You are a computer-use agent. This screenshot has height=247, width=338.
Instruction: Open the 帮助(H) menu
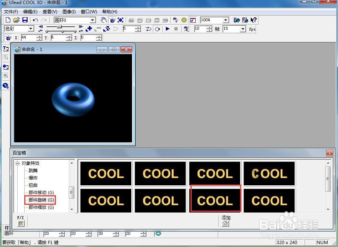point(110,12)
